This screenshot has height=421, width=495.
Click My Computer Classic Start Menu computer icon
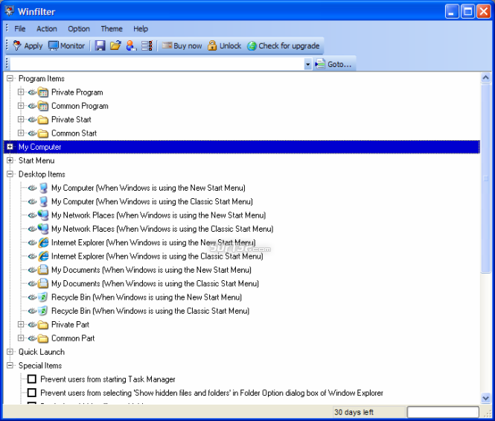pyautogui.click(x=43, y=202)
